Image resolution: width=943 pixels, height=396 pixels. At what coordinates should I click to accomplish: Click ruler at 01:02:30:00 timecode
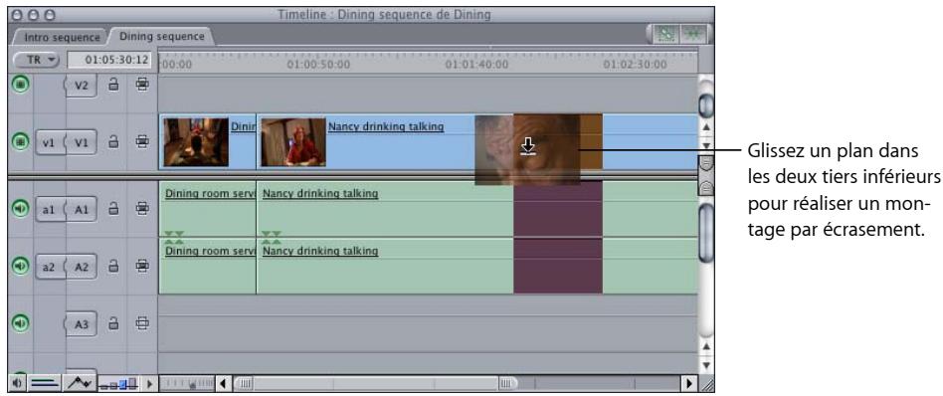point(635,65)
